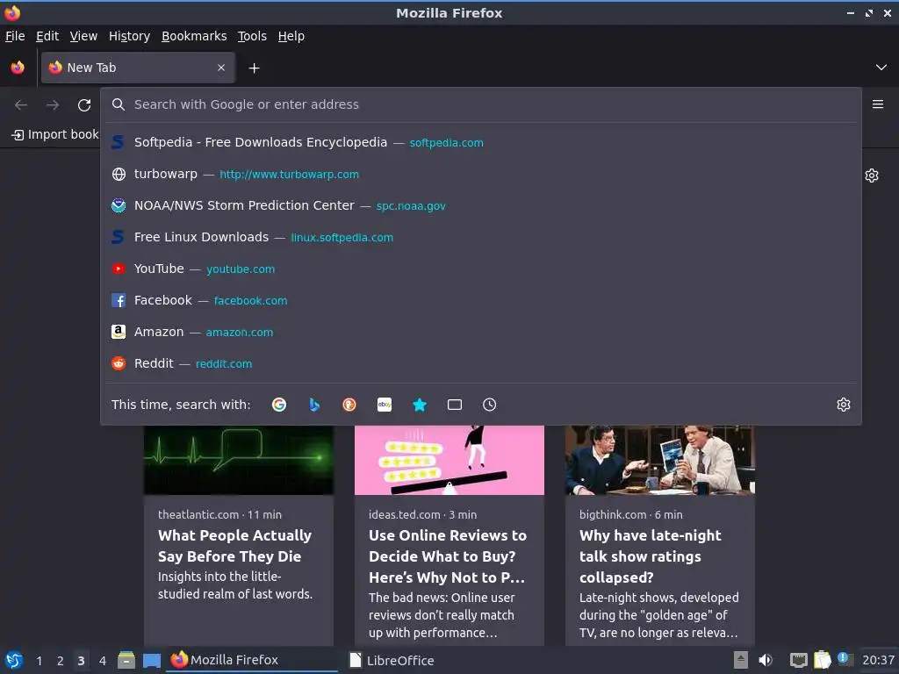Switch to workspace 2 in taskbar
The image size is (899, 674).
coord(61,661)
